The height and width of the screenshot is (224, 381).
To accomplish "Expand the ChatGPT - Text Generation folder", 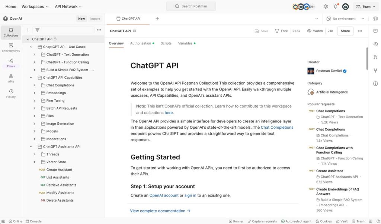I will 34,55.
